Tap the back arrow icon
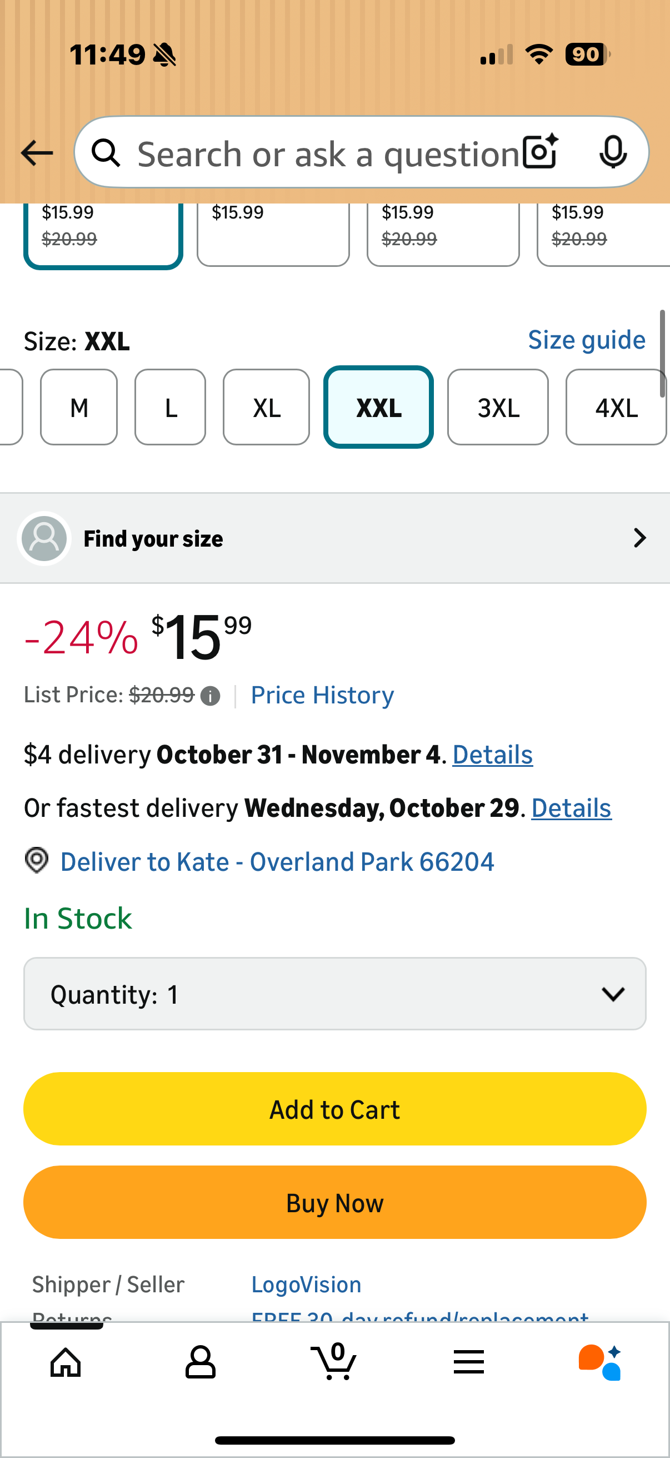The image size is (670, 1458). pos(37,153)
